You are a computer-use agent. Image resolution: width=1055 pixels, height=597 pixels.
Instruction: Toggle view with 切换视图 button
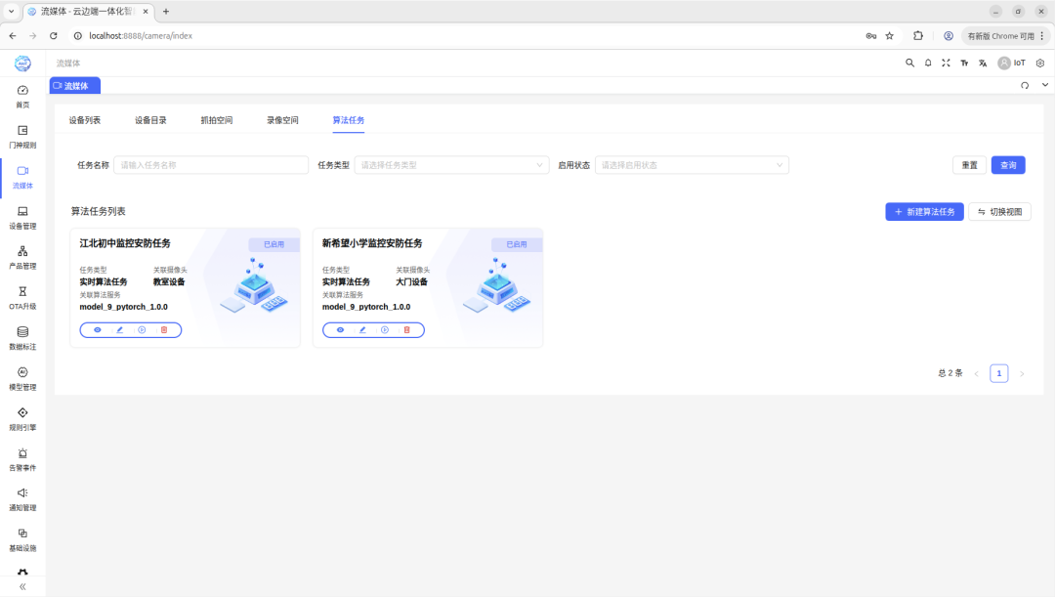[999, 212]
